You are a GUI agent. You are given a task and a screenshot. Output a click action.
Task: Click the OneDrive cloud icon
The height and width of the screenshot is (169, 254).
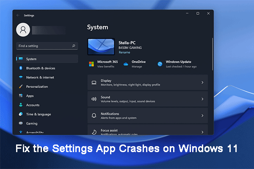pyautogui.click(x=126, y=64)
